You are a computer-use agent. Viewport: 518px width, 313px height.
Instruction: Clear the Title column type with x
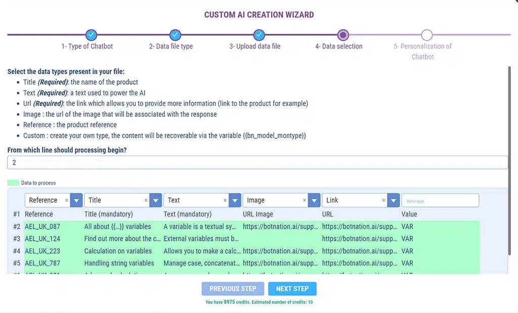tap(146, 200)
